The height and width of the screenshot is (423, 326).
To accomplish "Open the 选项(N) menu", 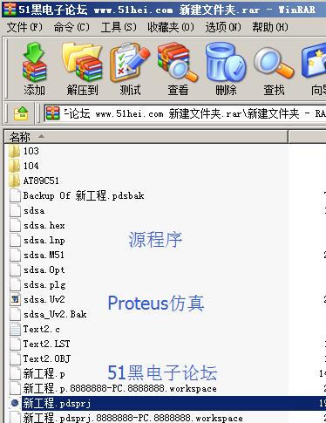I will click(x=223, y=27).
